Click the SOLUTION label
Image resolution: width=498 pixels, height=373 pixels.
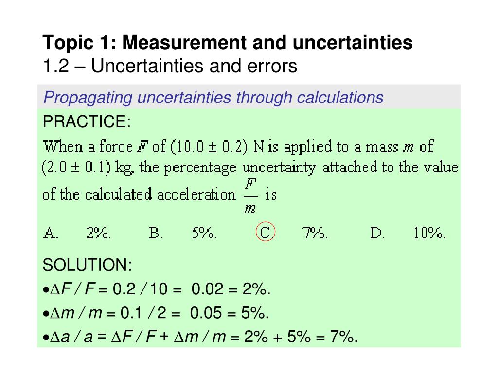pyautogui.click(x=87, y=265)
